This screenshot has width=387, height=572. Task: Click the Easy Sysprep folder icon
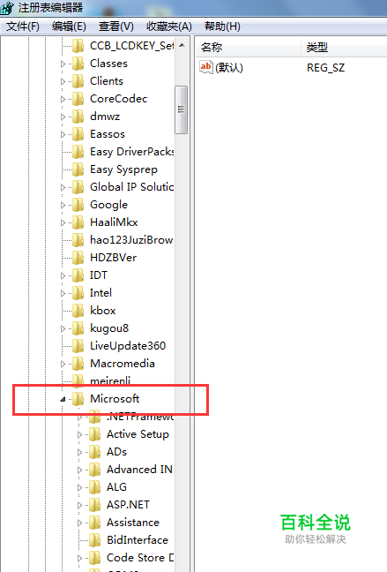pos(78,169)
